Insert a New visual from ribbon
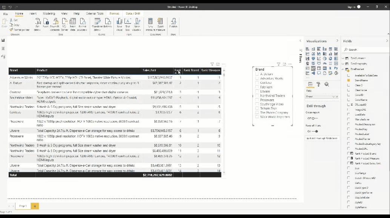Screen dimensions: 390x218 click(120, 24)
